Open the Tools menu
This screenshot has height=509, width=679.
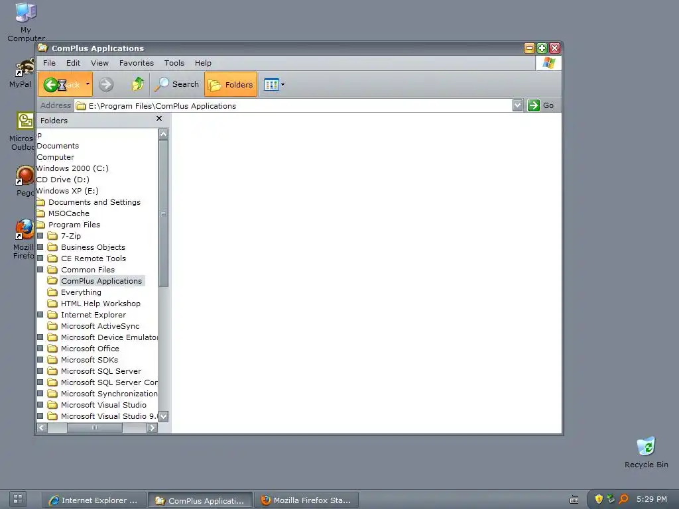(x=174, y=63)
